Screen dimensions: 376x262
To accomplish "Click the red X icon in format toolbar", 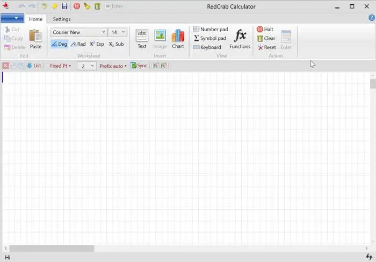I will coord(5,66).
